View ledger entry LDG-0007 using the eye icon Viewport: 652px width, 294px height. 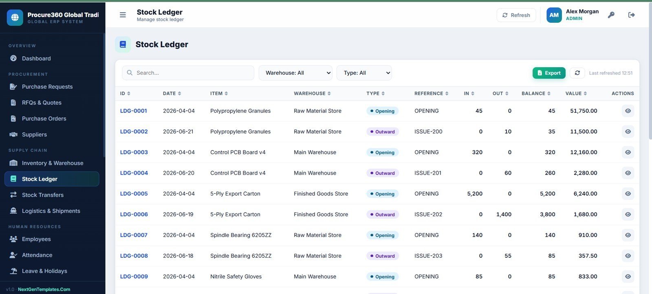[628, 235]
